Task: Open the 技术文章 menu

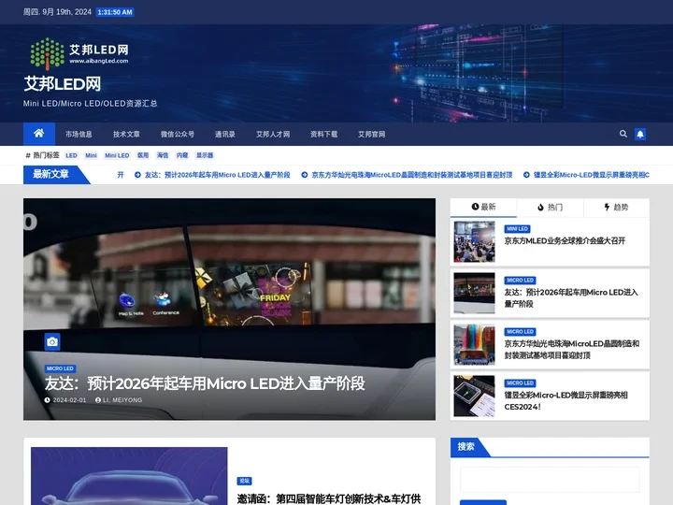Action: point(126,135)
